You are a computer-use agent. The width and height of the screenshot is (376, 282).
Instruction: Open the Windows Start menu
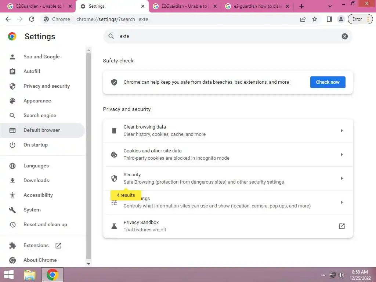pyautogui.click(x=9, y=275)
